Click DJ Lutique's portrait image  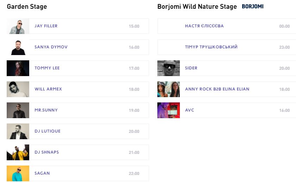[x=18, y=132]
